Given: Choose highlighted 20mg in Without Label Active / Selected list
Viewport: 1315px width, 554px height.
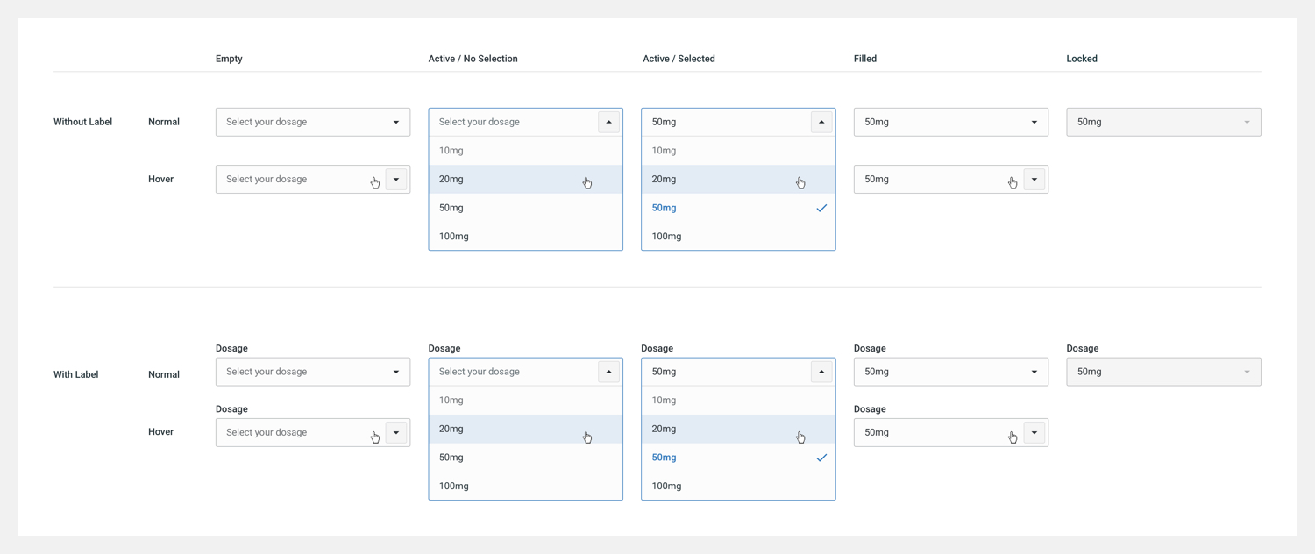Looking at the screenshot, I should tap(738, 179).
